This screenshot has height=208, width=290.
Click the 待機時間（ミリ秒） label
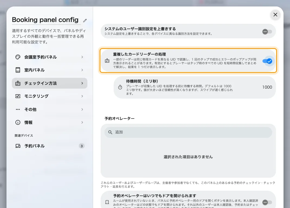click(x=142, y=81)
